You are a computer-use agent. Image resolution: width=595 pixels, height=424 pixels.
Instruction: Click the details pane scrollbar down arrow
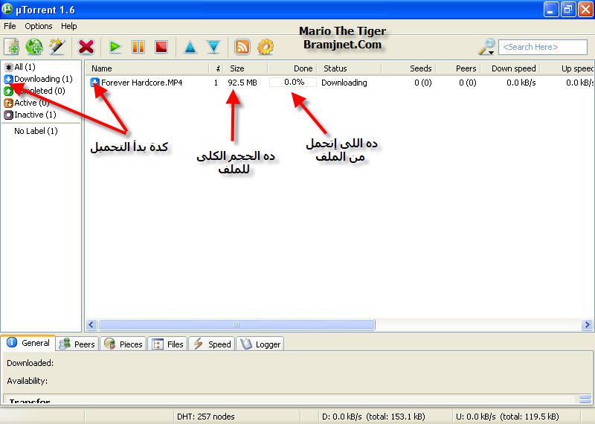click(x=585, y=399)
